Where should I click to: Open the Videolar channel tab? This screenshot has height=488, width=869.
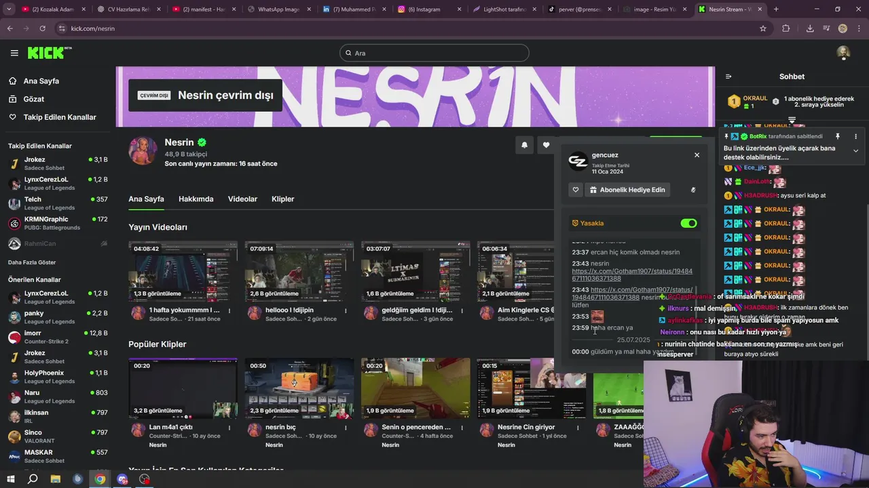click(x=242, y=199)
